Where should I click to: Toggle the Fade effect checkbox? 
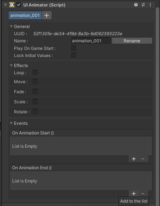tap(35, 92)
